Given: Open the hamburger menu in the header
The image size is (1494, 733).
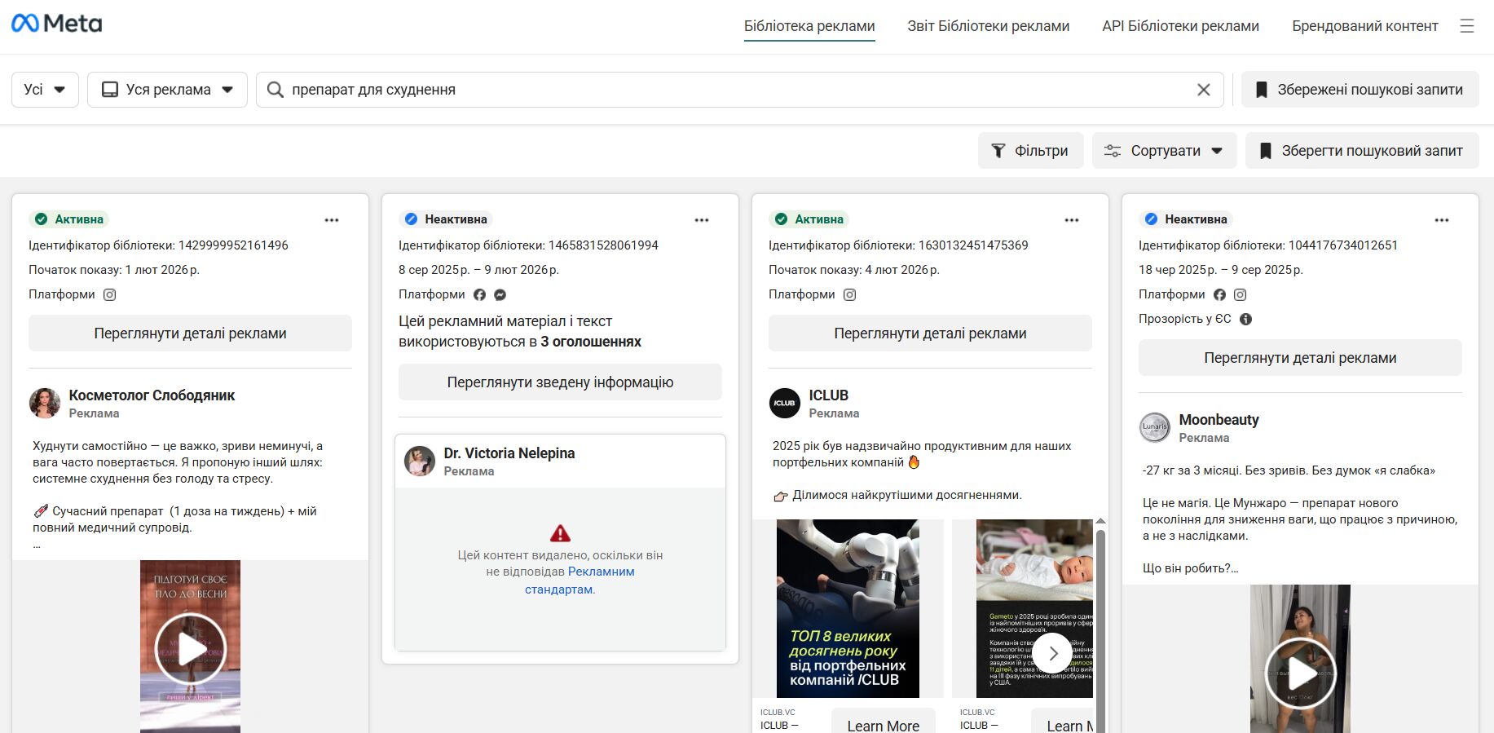Looking at the screenshot, I should (1467, 26).
